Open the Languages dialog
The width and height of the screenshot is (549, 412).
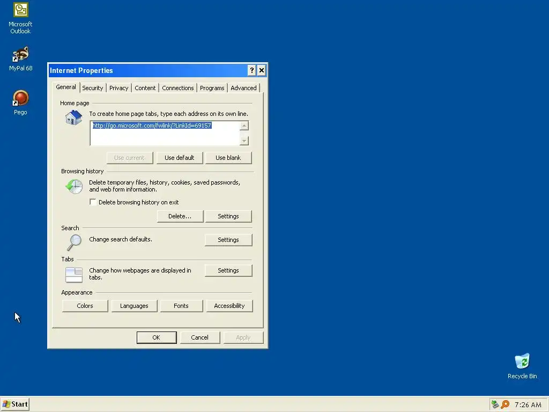134,306
